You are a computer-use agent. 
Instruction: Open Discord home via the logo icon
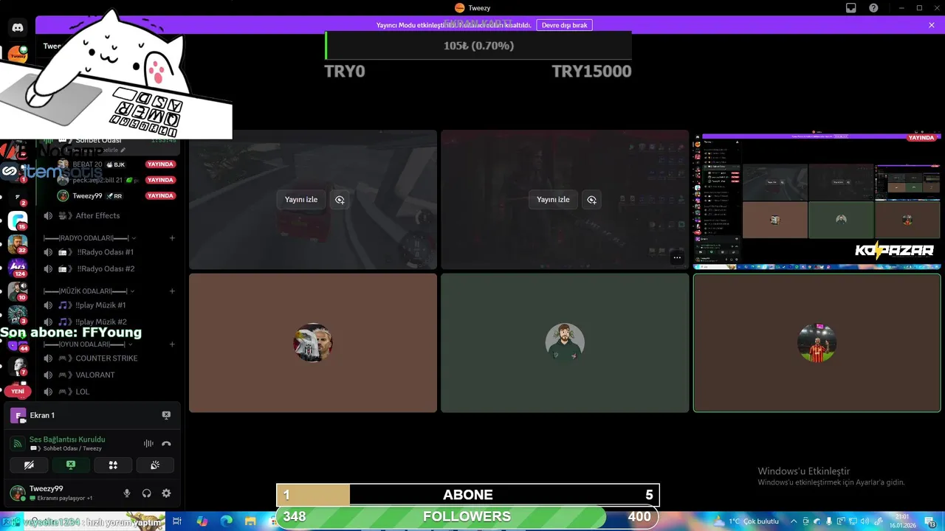[18, 27]
